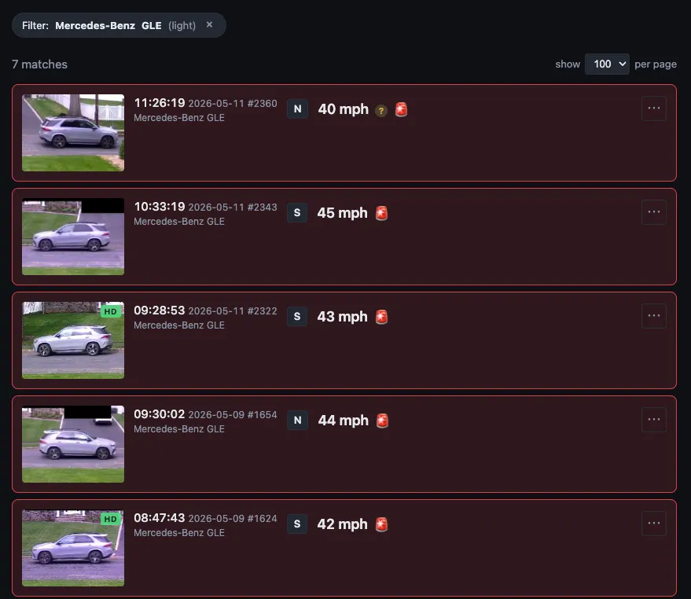The width and height of the screenshot is (691, 599).
Task: Click the red siren icon beside 42 mph
Action: coord(381,524)
